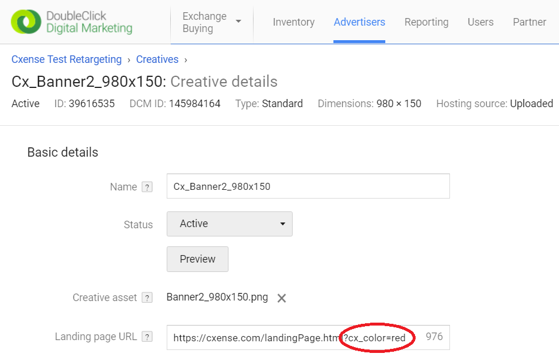Open the Name field help icon

click(147, 187)
